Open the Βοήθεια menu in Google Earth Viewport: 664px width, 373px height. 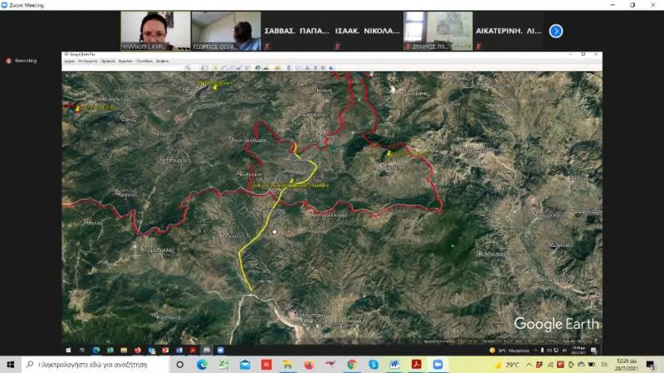[162, 61]
